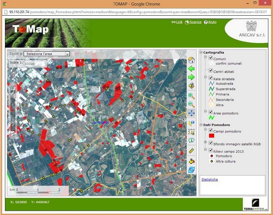Toggle the Aree pomodoro layer checkbox
Image resolution: width=273 pixels, height=215 pixels.
click(211, 112)
